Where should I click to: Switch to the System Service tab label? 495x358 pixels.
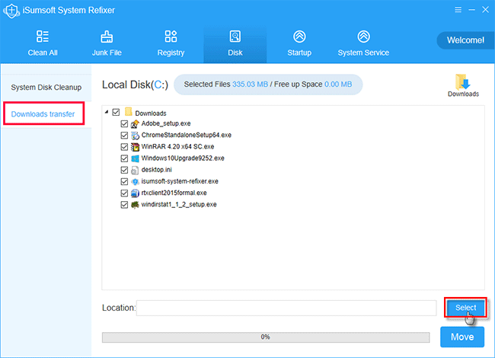[363, 53]
